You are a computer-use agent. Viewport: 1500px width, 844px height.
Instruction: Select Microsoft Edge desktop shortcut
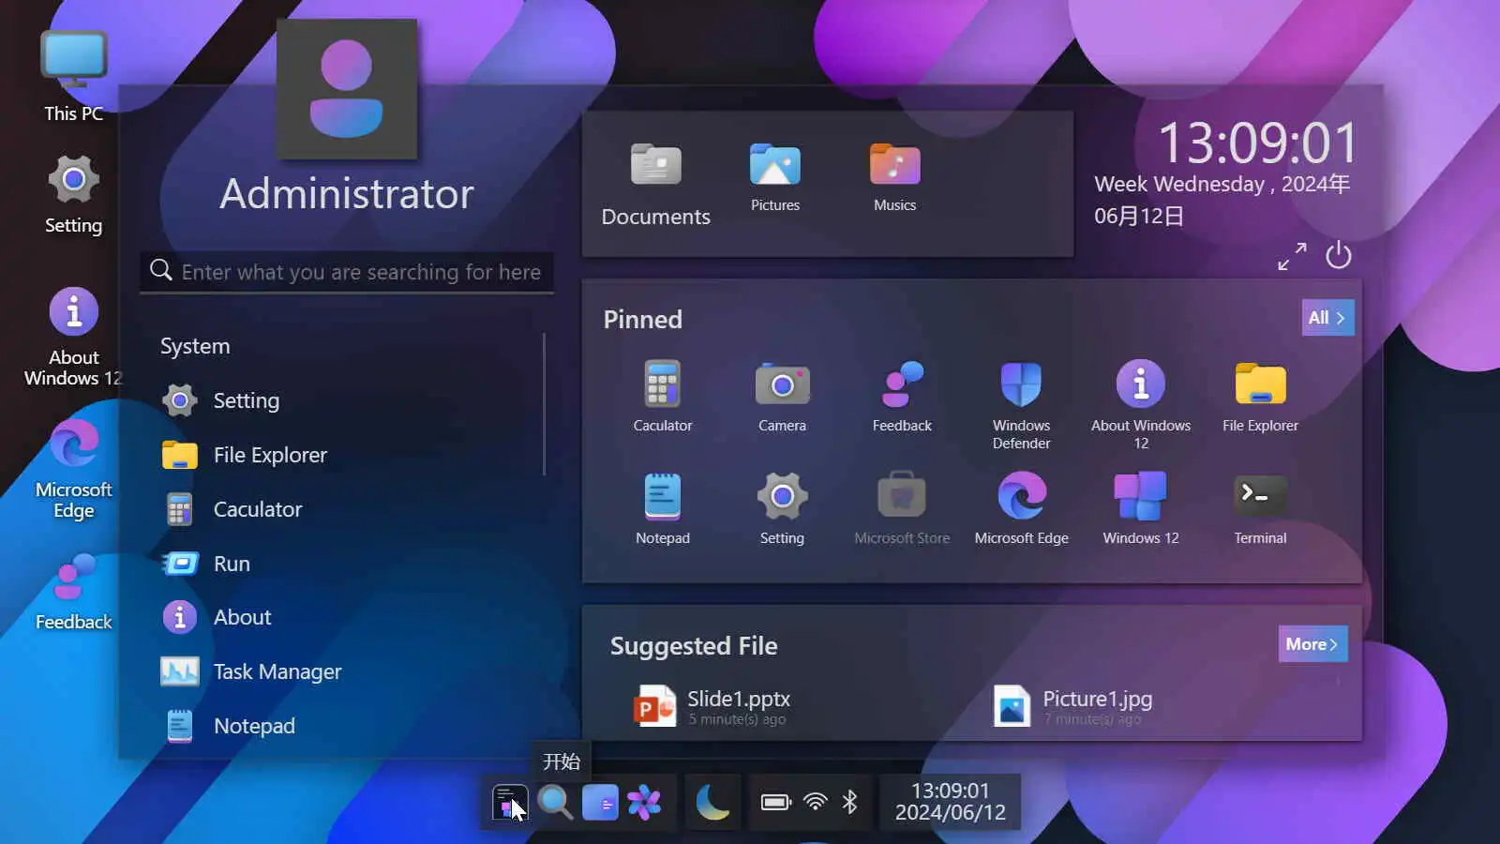coord(73,469)
